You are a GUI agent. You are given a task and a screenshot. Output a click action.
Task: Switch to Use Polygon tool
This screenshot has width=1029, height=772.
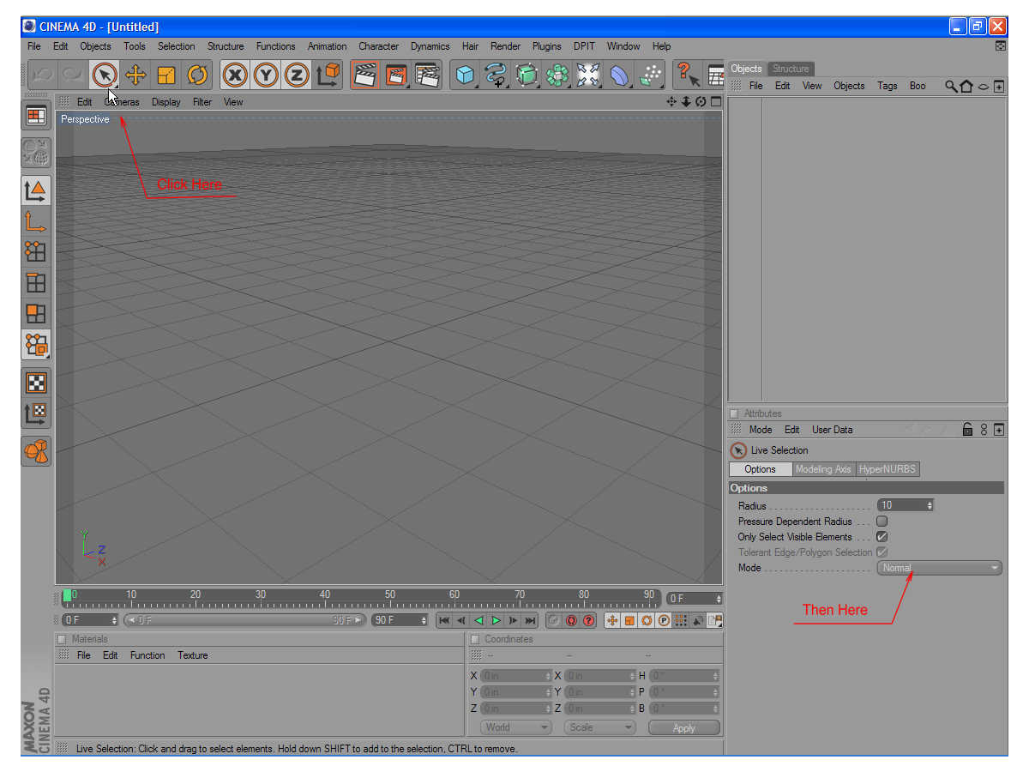pyautogui.click(x=36, y=313)
